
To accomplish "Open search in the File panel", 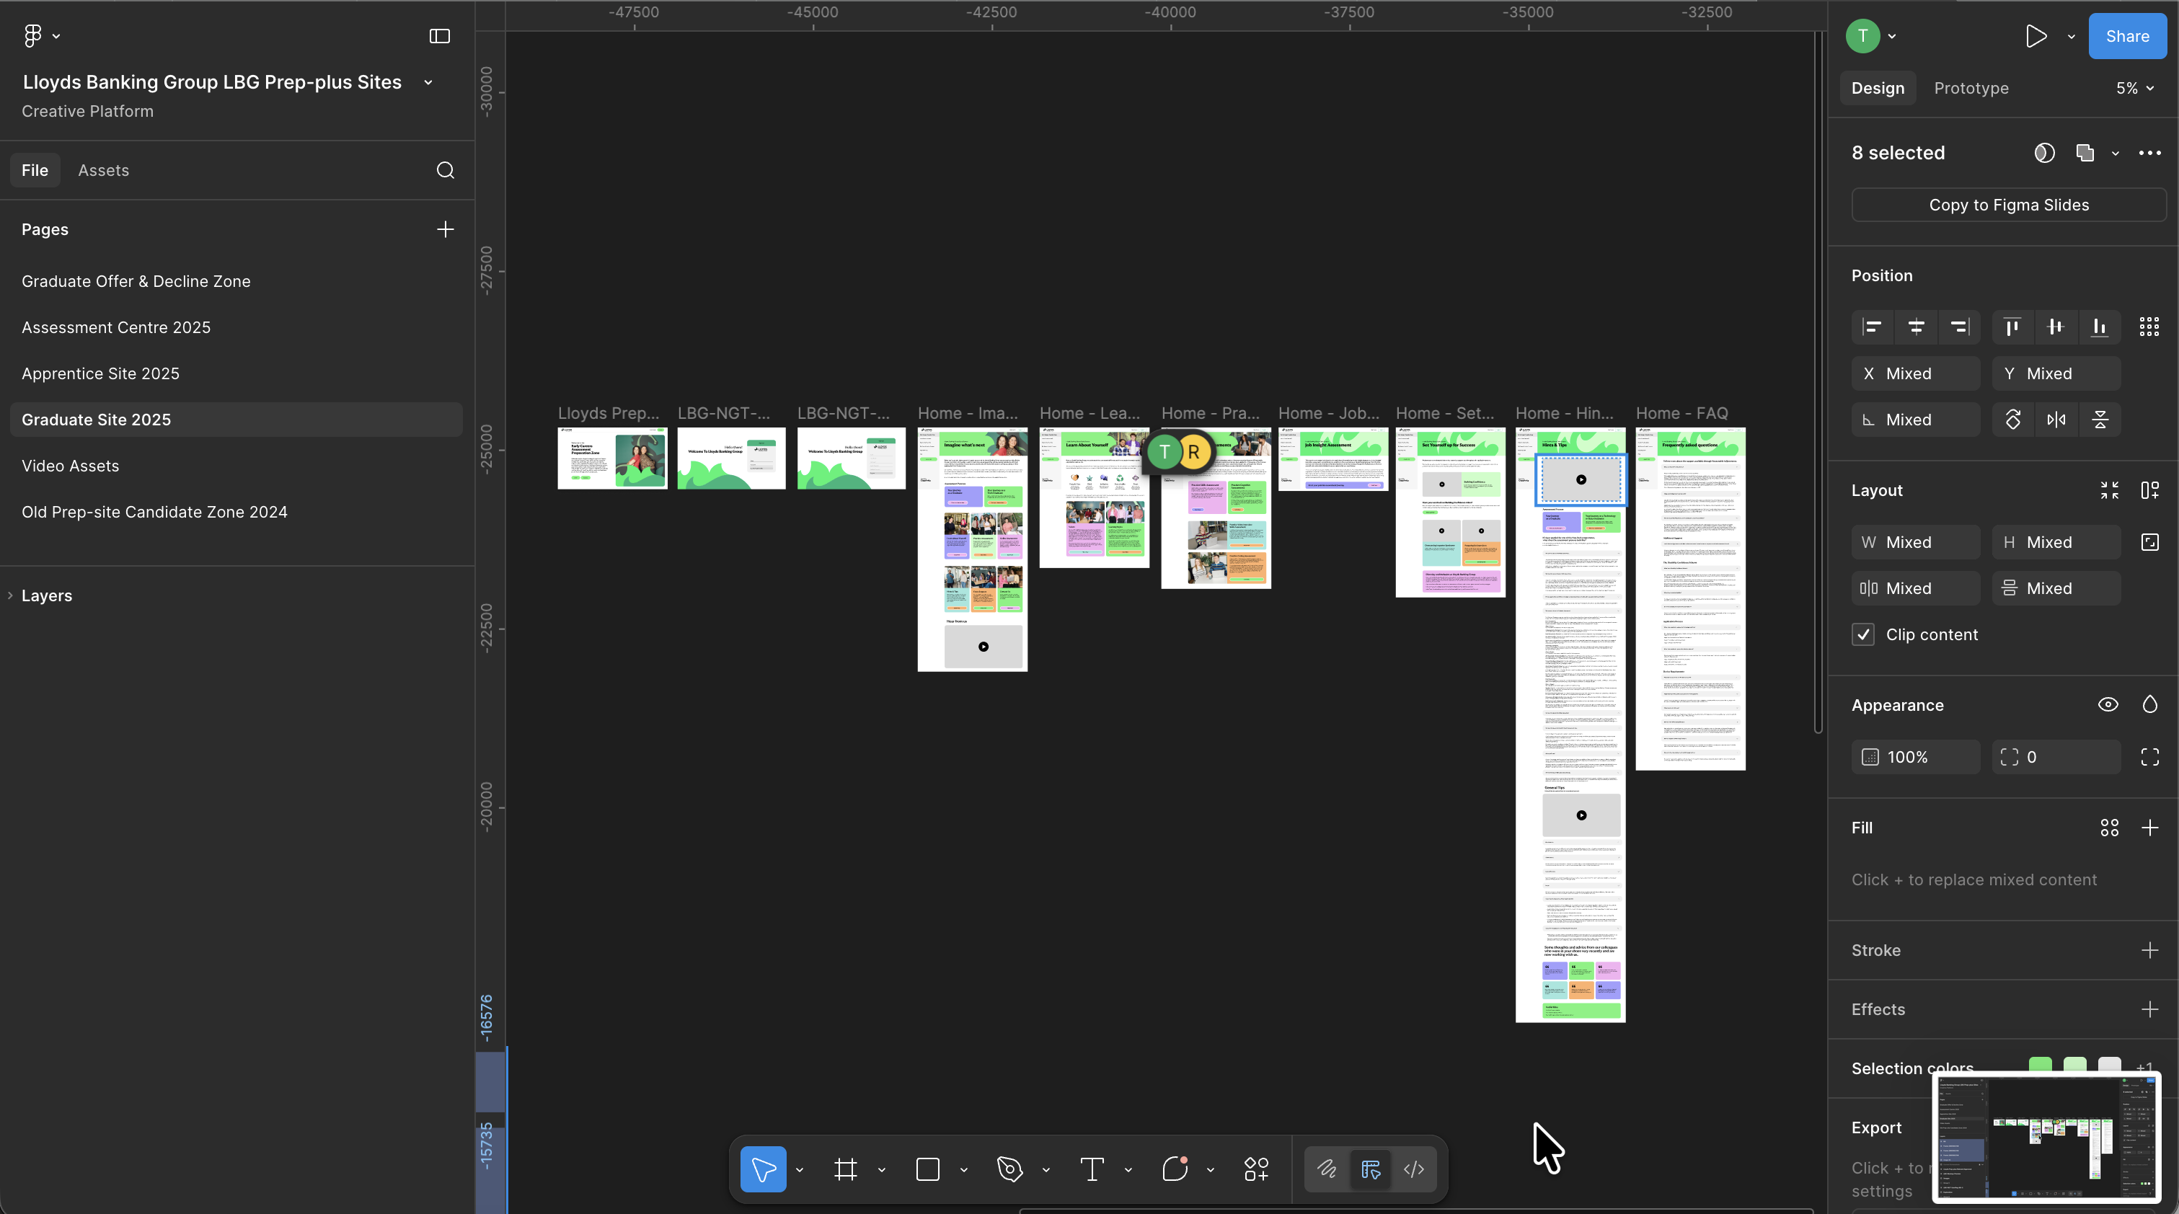I will pos(445,170).
